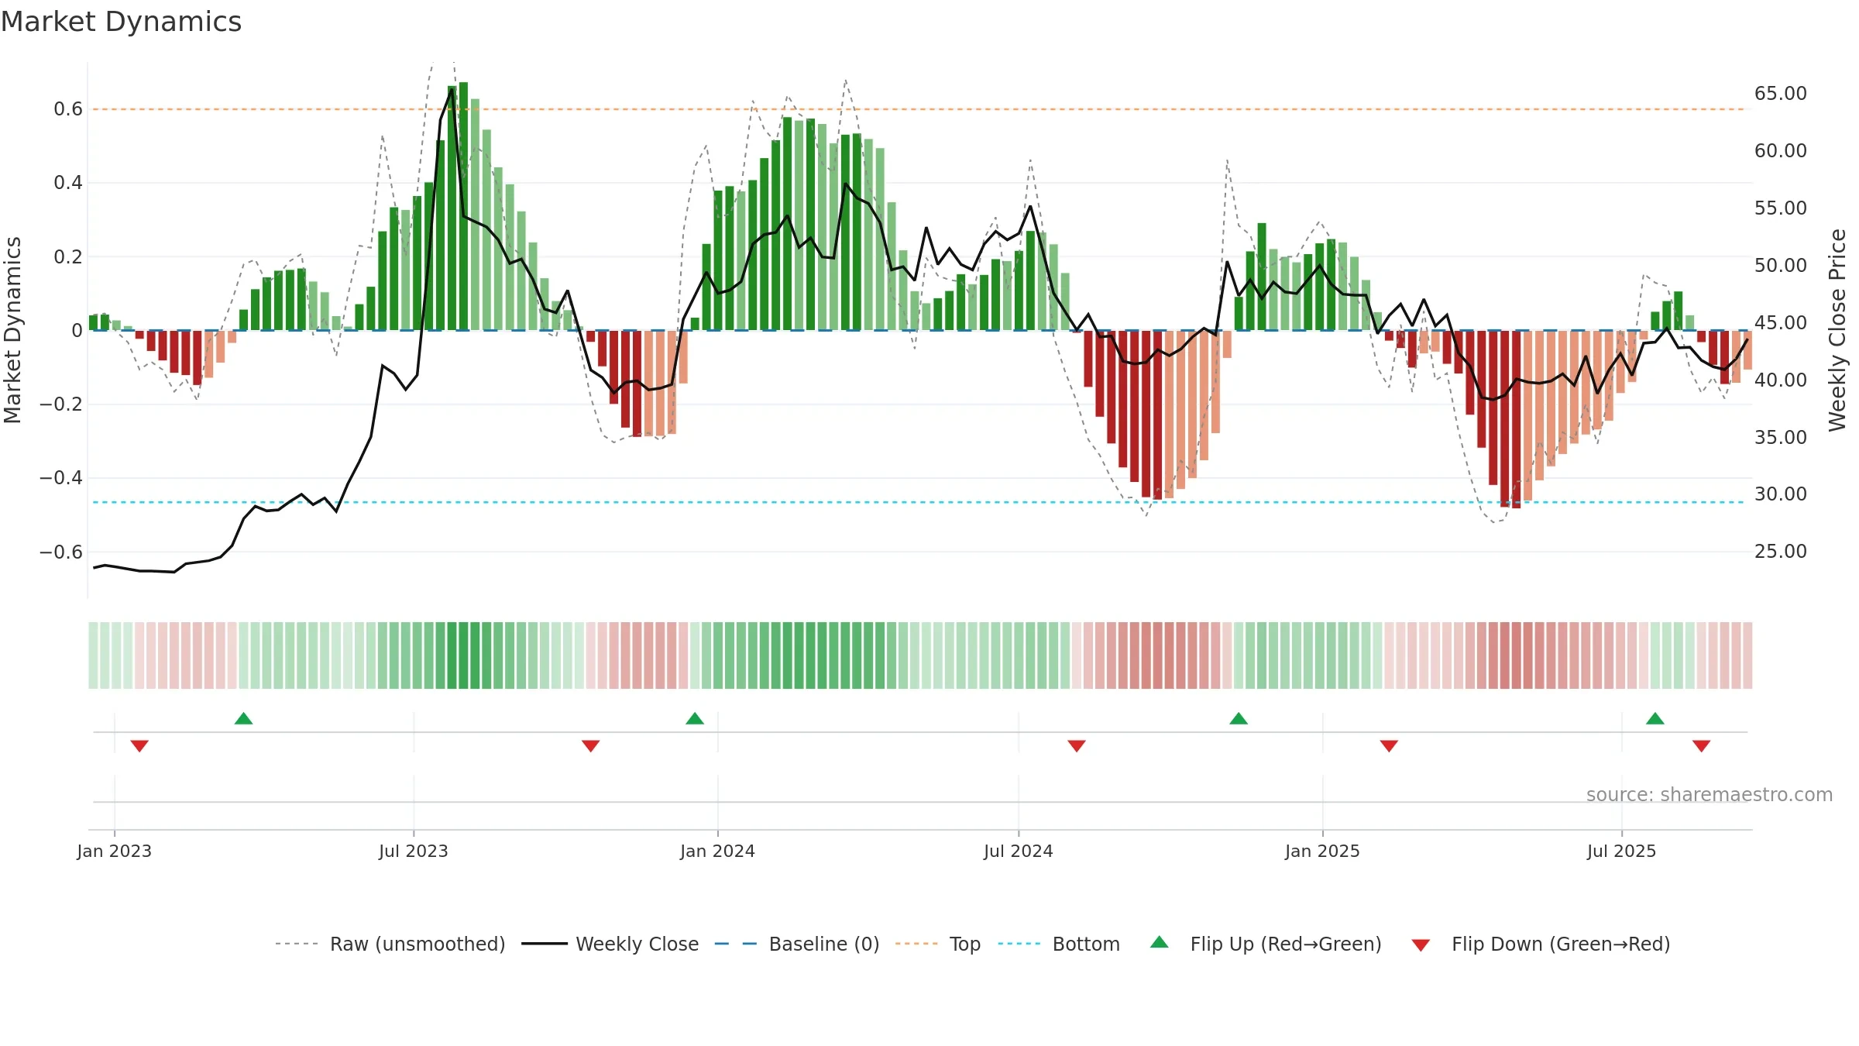This screenshot has width=1859, height=1046.
Task: Click the −0.6 left axis tick label
Action: pos(61,552)
